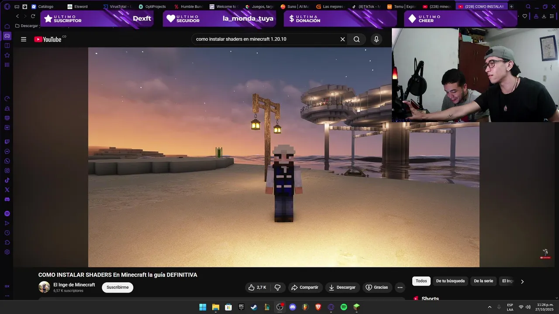This screenshot has height=314, width=559.
Task: Like the video with 2,7 K likes
Action: tap(257, 287)
